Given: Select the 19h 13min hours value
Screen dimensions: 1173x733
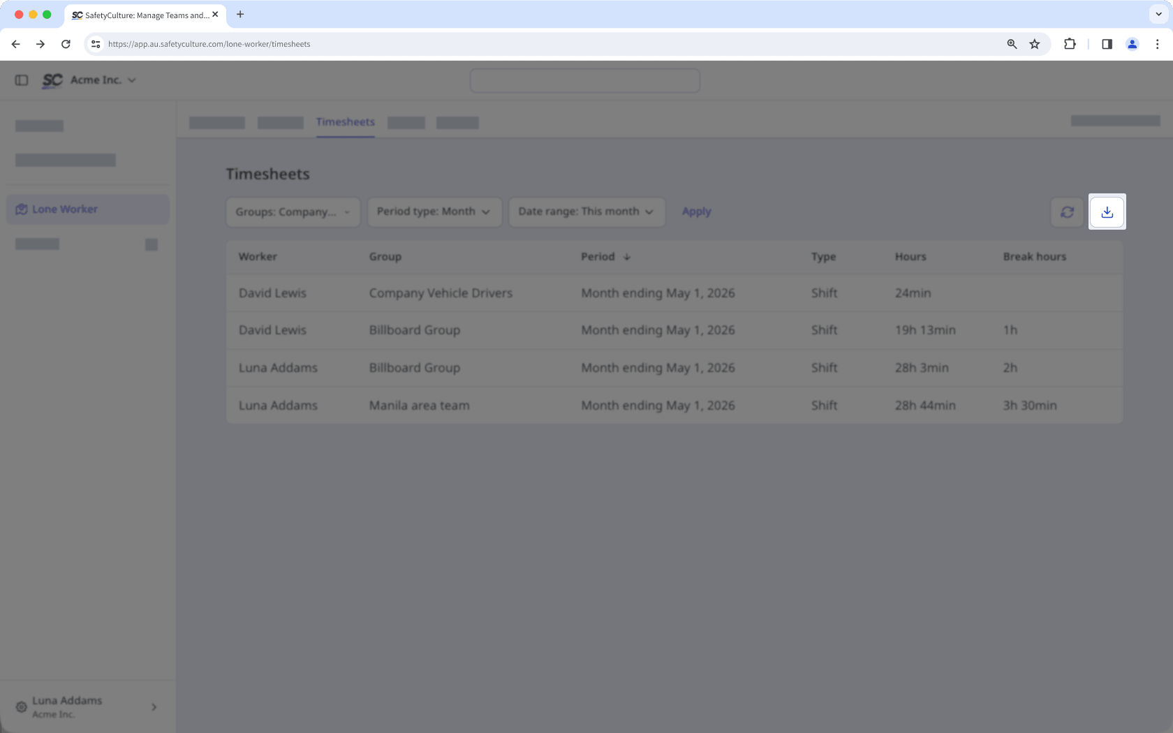Looking at the screenshot, I should pyautogui.click(x=925, y=330).
